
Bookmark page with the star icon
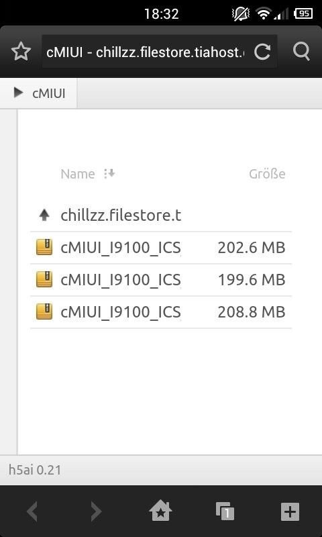tap(21, 52)
